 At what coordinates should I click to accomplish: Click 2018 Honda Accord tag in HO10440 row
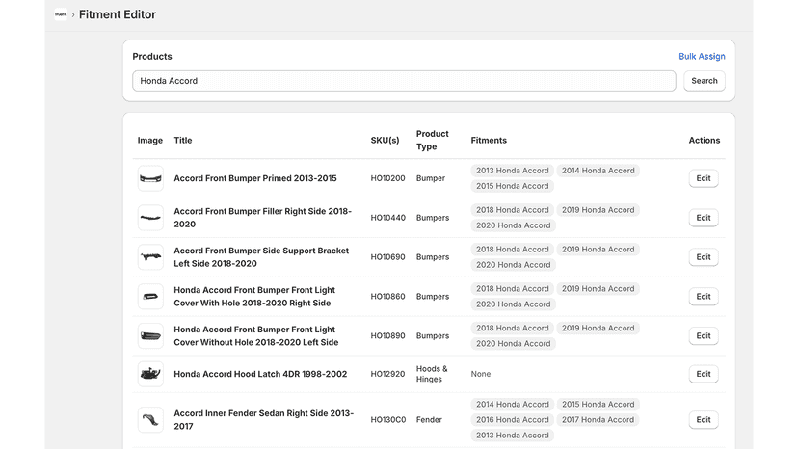513,210
